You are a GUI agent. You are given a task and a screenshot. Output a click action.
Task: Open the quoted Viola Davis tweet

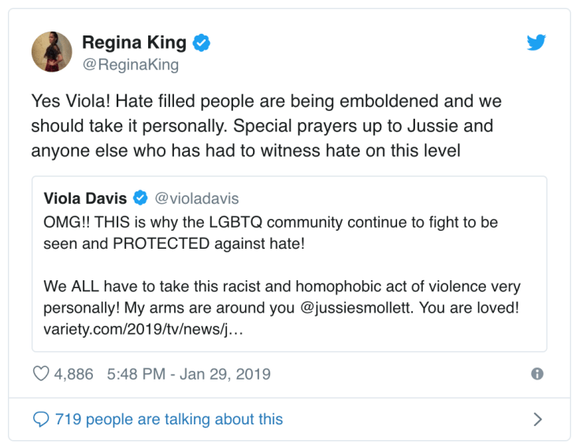tap(289, 264)
